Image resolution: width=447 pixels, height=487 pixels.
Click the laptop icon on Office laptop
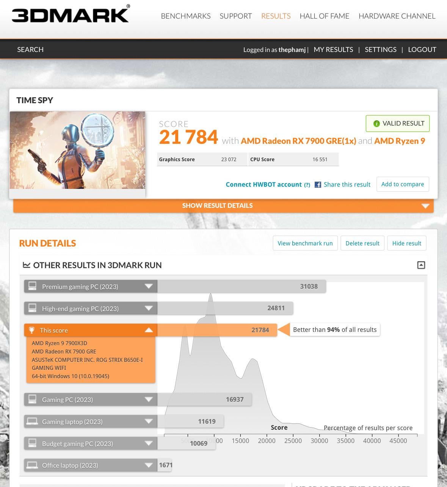32,465
